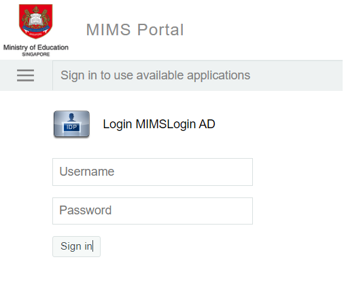Click the Ministry of Education crest logo

pos(36,21)
